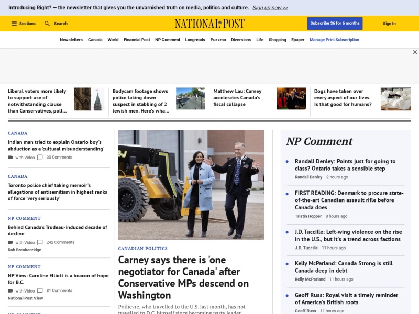Close the ad banner with X icon
Viewport: 419px width, 314px height.
click(415, 52)
